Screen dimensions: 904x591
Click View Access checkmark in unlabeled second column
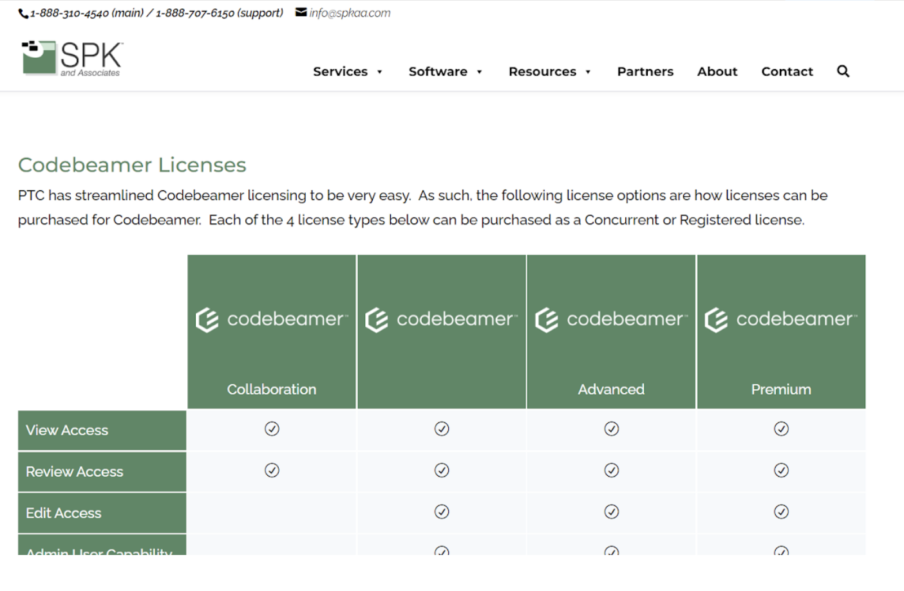pos(442,429)
